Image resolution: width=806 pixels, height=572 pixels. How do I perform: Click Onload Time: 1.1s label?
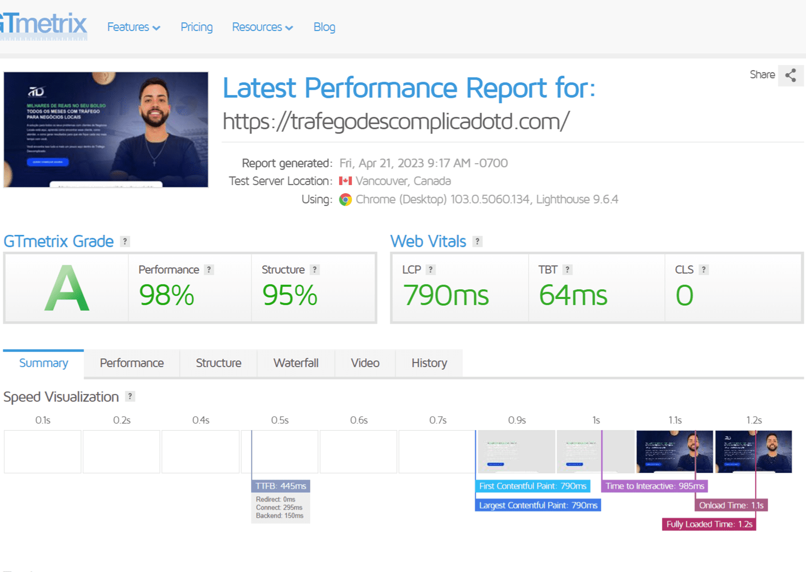731,505
